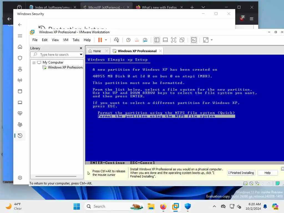This screenshot has height=213, width=284.
Task: Switch to MicroXP (eXPerience) Firefox tab
Action: 106,7
